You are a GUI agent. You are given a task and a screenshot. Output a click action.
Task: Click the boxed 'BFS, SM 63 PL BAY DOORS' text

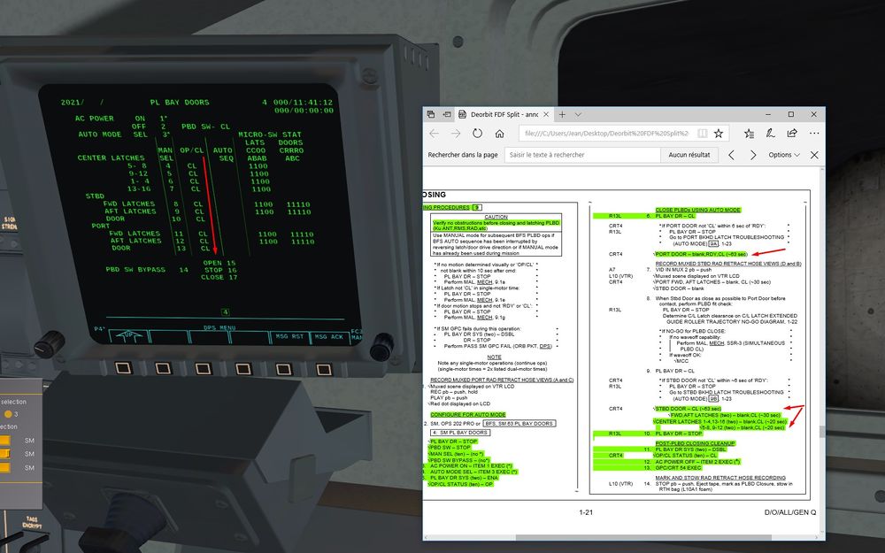519,423
